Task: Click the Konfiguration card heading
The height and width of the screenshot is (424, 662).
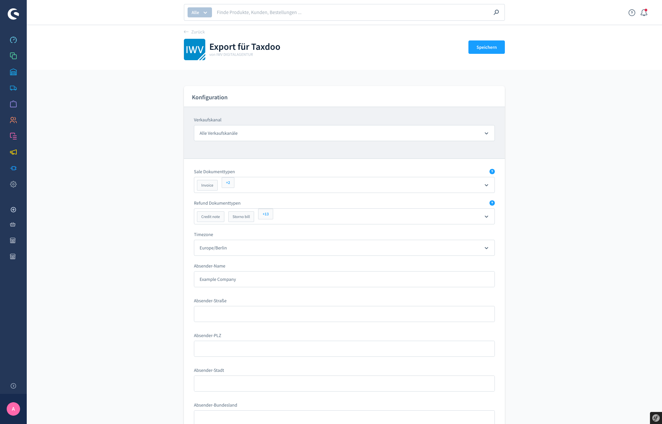Action: pos(210,97)
